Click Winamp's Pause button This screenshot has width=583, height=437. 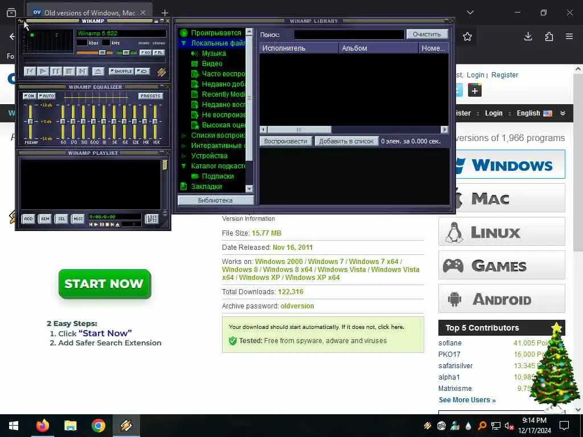click(x=56, y=71)
